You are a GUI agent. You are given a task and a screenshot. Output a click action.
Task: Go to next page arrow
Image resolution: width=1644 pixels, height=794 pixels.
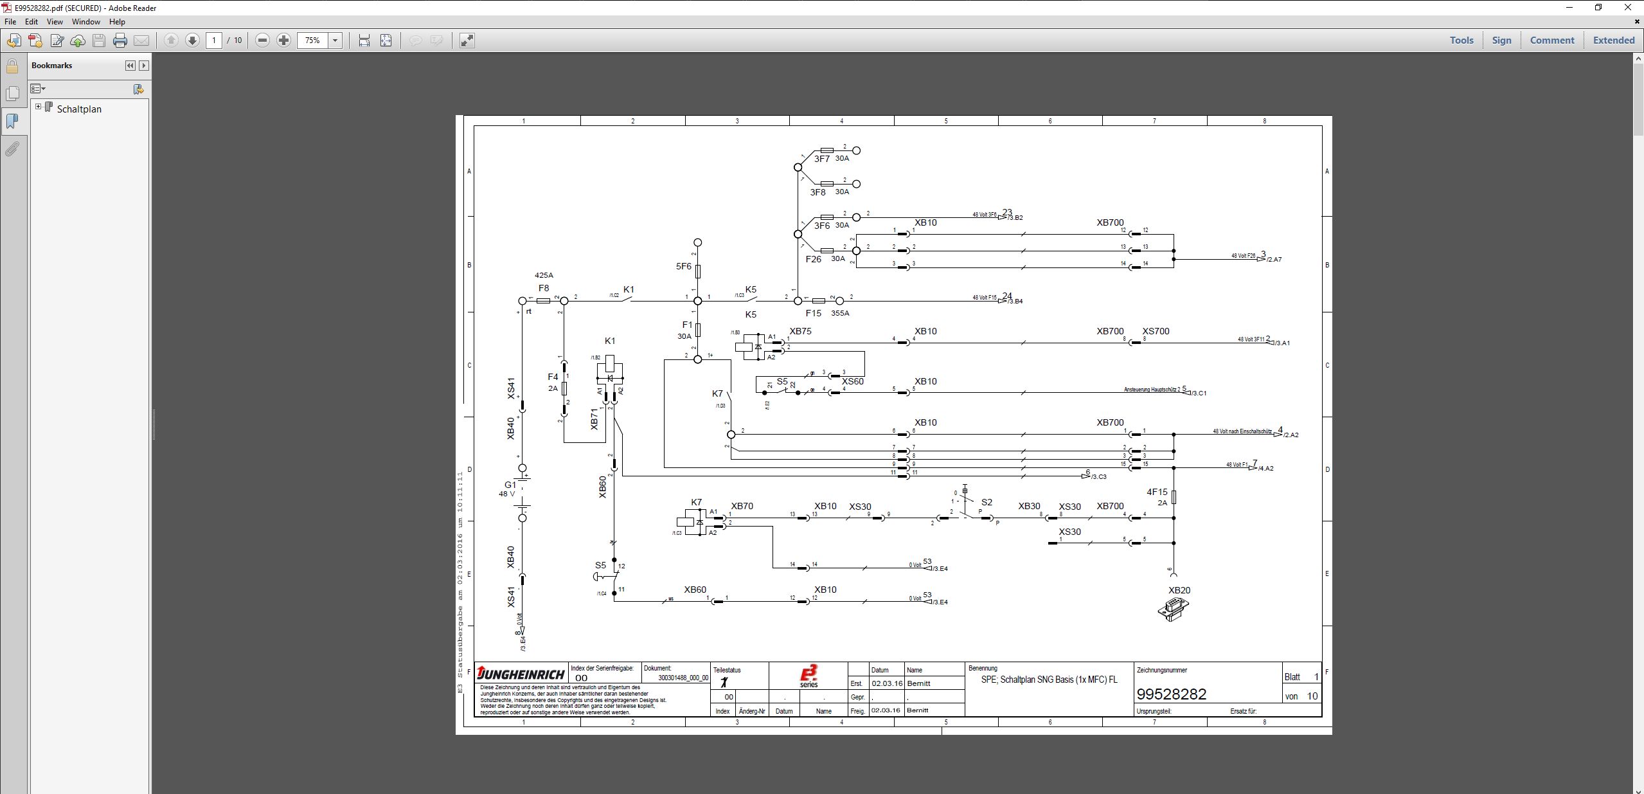point(192,41)
